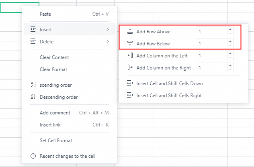This screenshot has width=254, height=167.
Task: Expand the Insert submenu chevron
Action: click(107, 30)
